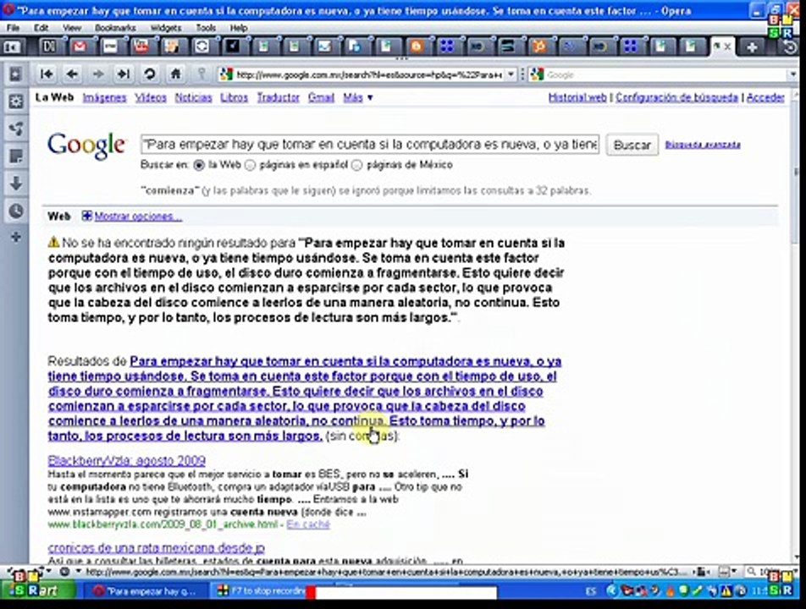Go to the Home page icon
This screenshot has height=609, width=806.
(175, 74)
